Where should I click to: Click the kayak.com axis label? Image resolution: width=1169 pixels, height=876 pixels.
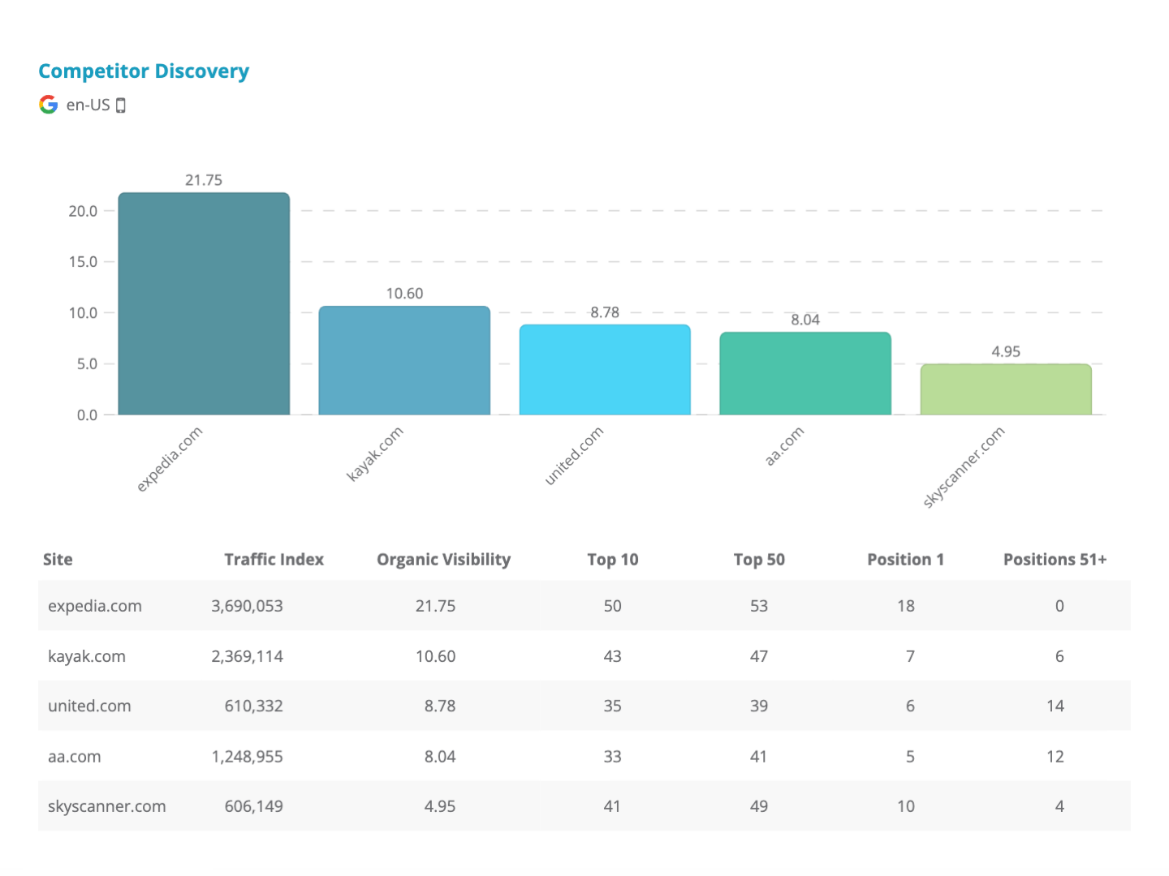click(x=374, y=454)
